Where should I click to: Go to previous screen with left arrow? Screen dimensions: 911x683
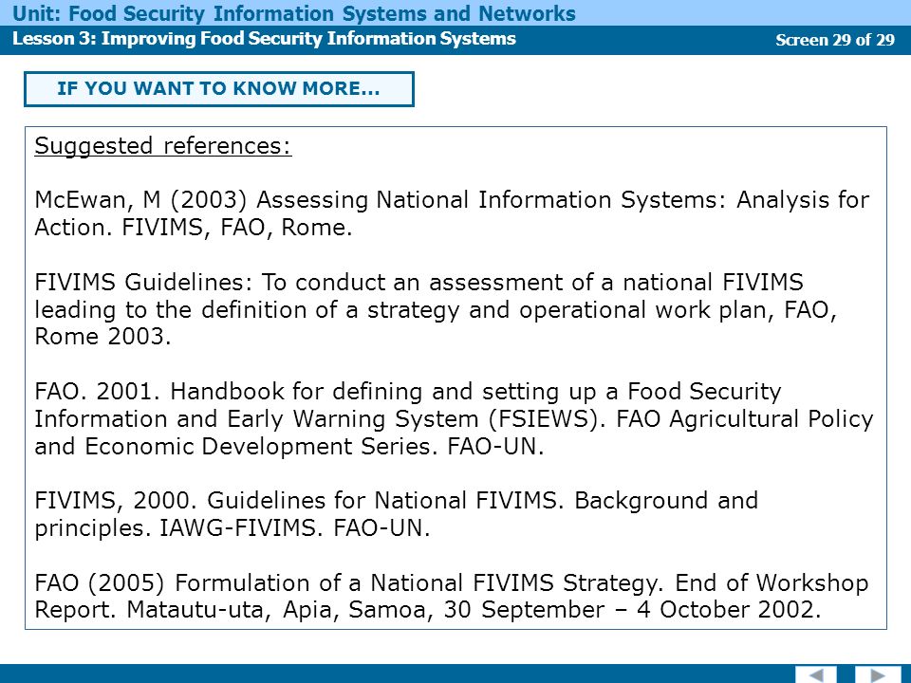[x=816, y=674]
